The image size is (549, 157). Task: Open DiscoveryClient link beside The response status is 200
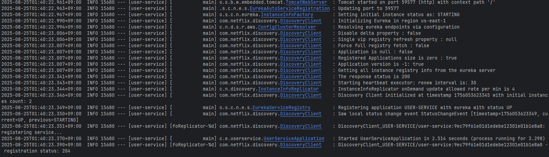(301, 77)
